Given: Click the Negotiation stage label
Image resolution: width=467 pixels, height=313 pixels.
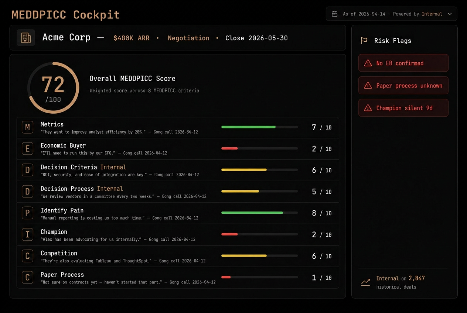Looking at the screenshot, I should coord(188,38).
